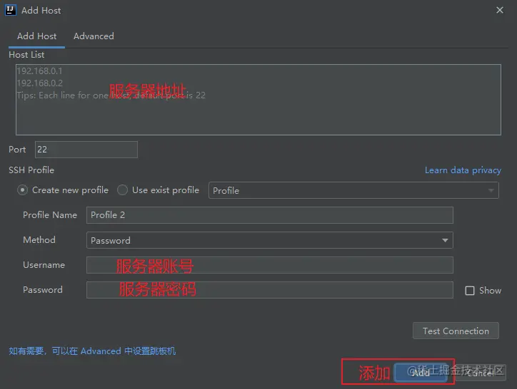Click the Test Connection button
Screen dimensions: 517x389
(x=456, y=331)
